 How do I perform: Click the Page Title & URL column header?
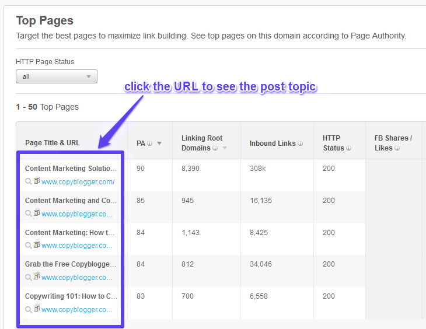click(53, 143)
